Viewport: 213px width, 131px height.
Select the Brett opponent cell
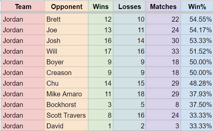[x=67, y=19]
